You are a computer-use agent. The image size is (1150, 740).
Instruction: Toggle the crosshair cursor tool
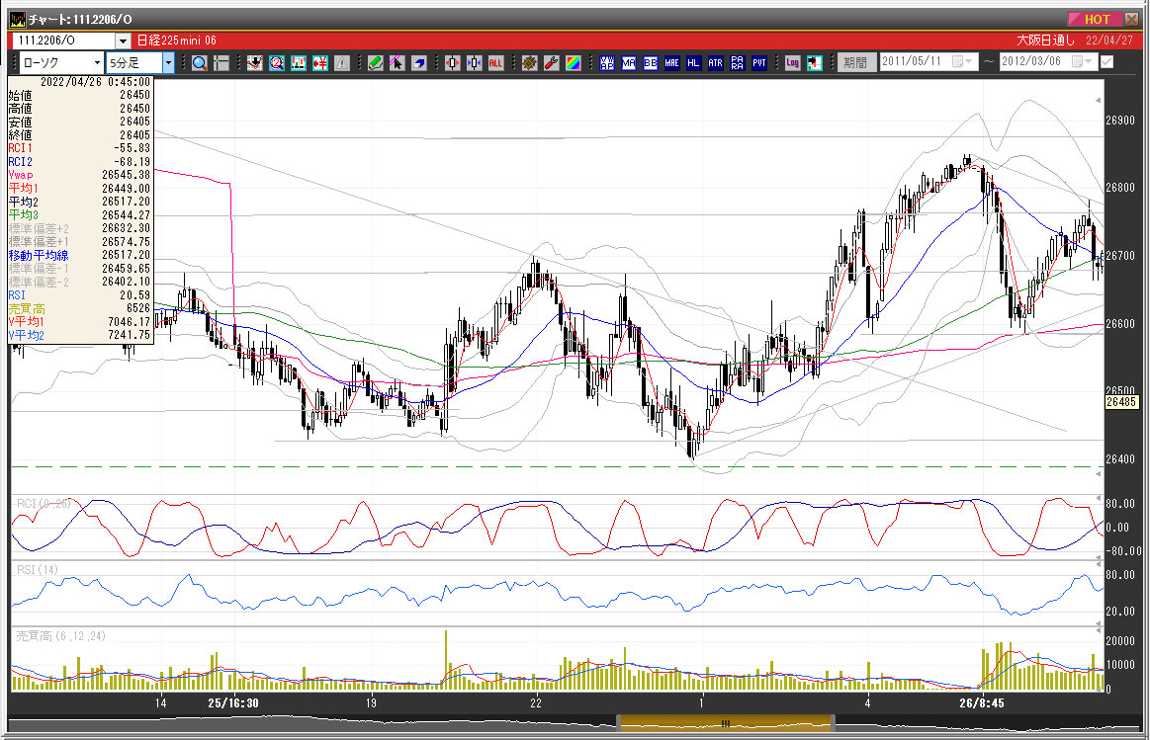(x=221, y=63)
